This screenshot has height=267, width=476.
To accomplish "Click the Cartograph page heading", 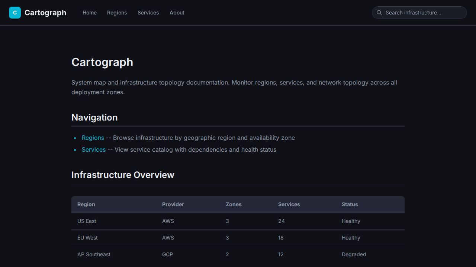I will click(102, 62).
